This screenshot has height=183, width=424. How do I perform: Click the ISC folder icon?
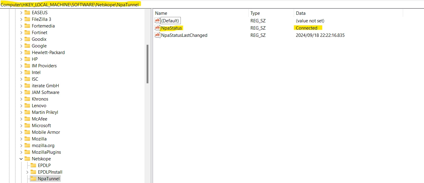[x=27, y=79]
